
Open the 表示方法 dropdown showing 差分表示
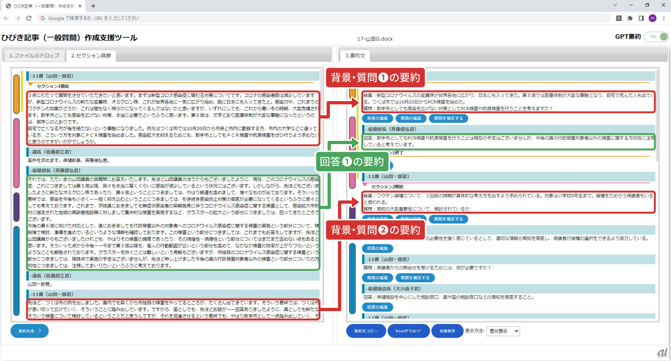point(503,331)
